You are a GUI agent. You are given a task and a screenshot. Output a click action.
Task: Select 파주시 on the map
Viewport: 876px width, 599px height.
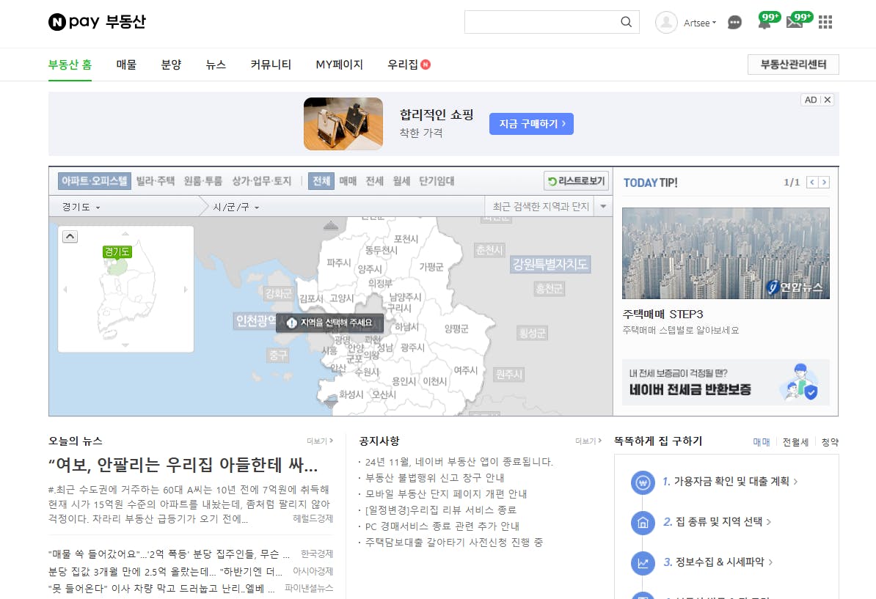(338, 262)
